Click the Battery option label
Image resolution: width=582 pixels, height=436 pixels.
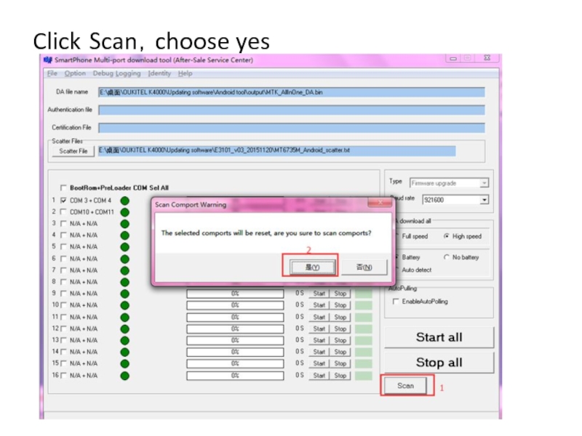pyautogui.click(x=411, y=257)
